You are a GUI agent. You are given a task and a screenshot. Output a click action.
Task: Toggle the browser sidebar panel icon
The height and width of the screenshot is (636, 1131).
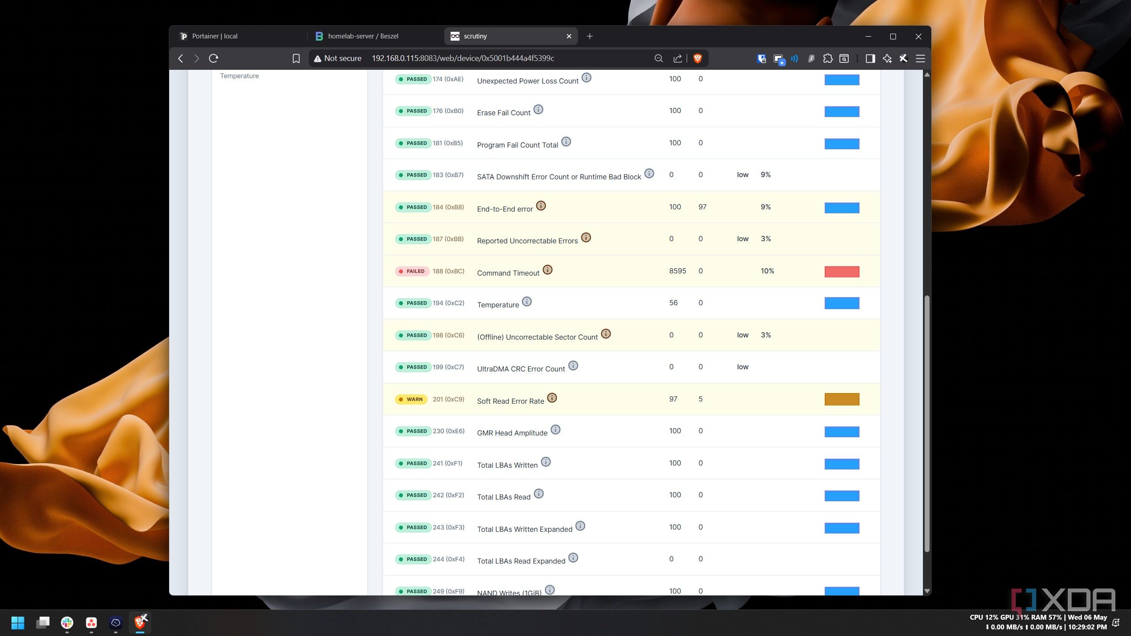870,58
